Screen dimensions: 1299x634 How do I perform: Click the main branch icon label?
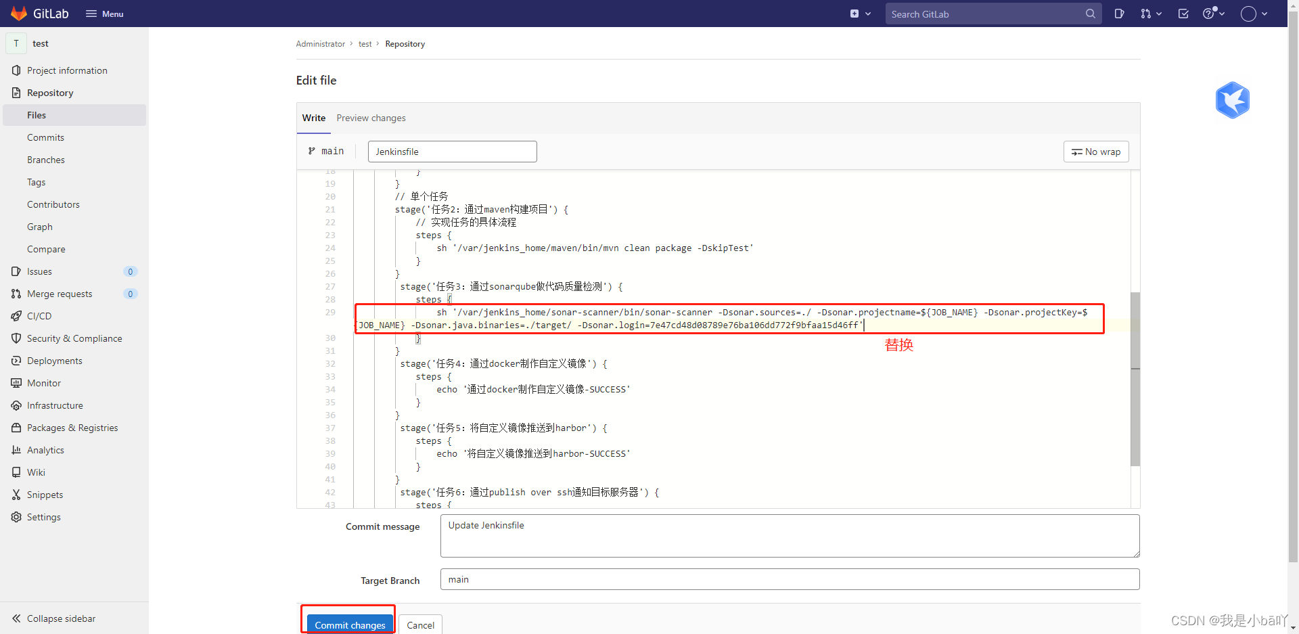326,151
